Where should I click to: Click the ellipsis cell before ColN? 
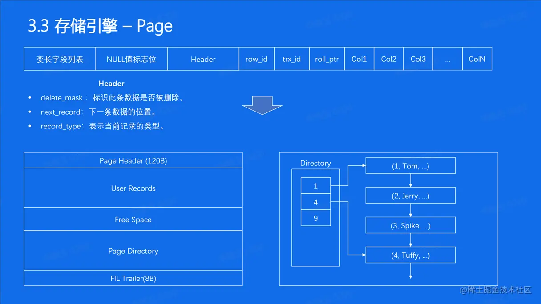[448, 59]
